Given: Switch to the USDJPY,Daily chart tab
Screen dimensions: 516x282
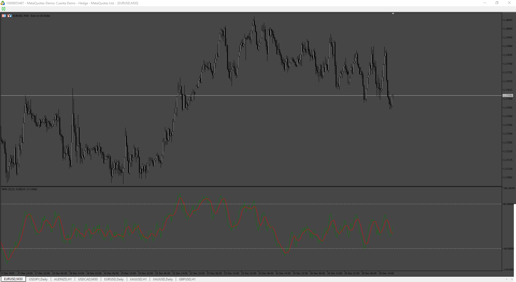Looking at the screenshot, I should click(x=38, y=279).
